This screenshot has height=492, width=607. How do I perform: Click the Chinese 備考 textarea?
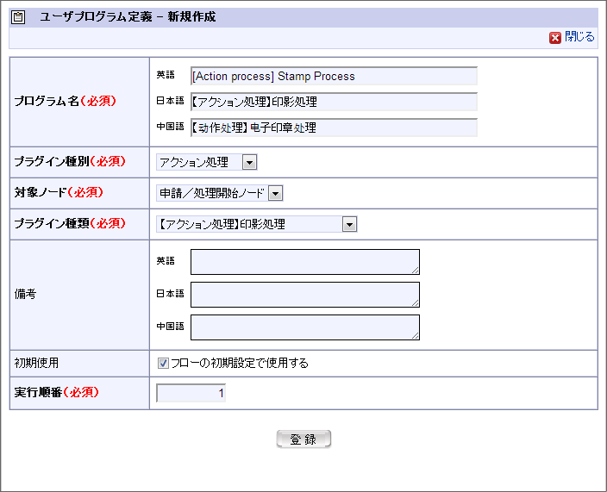click(304, 327)
